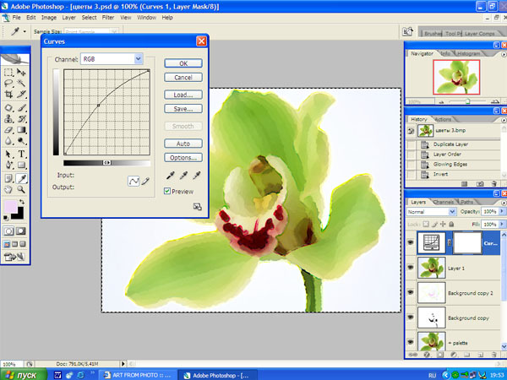Viewport: 507px width, 380px height.
Task: Hide the Background copy 2 layer
Action: [411, 292]
